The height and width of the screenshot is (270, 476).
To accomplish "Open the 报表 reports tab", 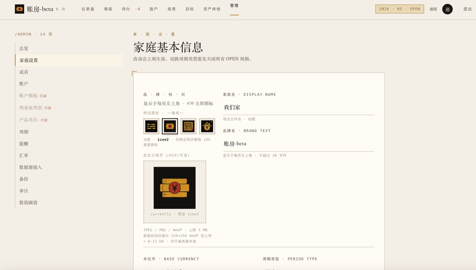I will pos(172,9).
